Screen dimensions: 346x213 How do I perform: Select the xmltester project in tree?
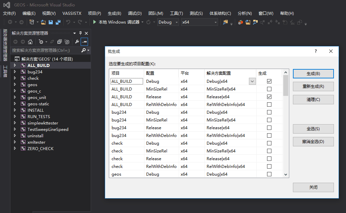(x=36, y=142)
